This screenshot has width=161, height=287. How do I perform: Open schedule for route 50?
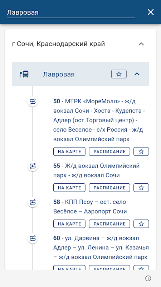pyautogui.click(x=109, y=151)
